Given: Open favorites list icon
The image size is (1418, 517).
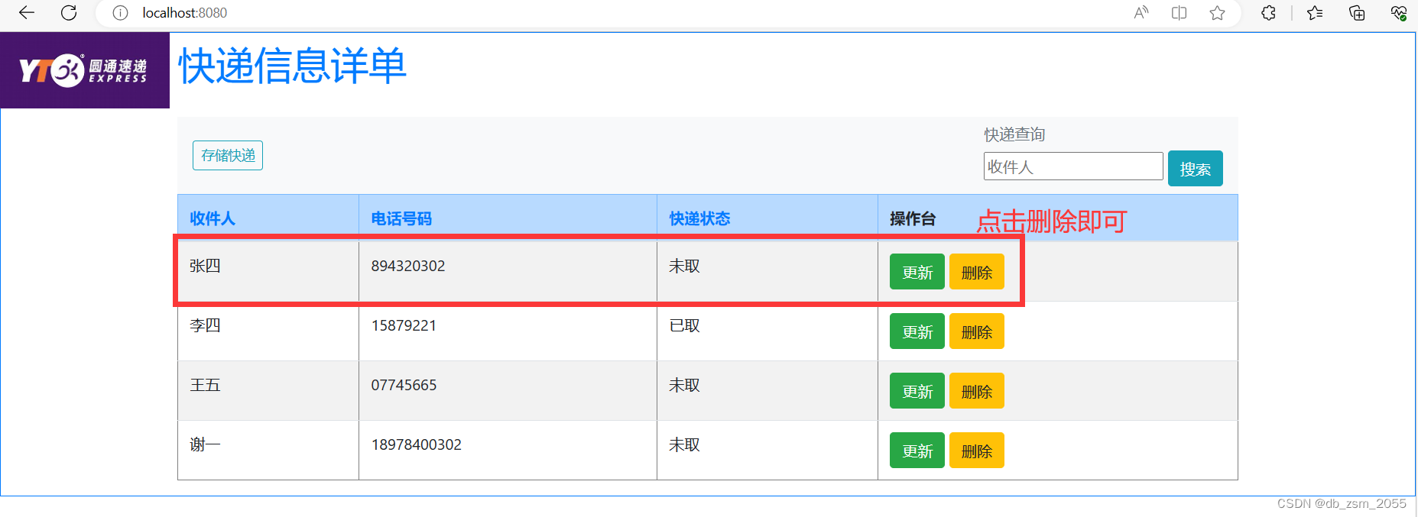Looking at the screenshot, I should 1315,12.
